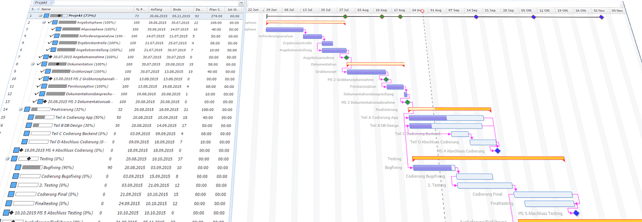The image size is (642, 222).
Task: Click the completed checkmark of Feinkonzeption row
Action: 39,86
